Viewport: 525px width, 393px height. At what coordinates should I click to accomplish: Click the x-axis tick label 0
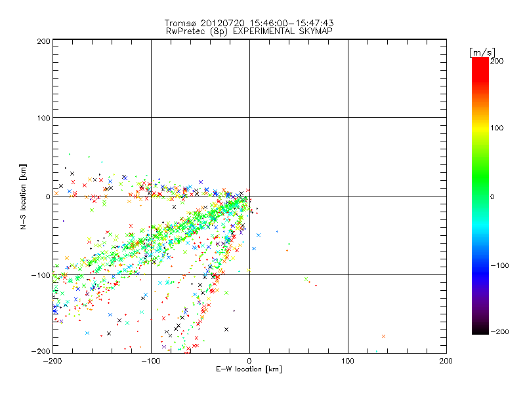249,361
